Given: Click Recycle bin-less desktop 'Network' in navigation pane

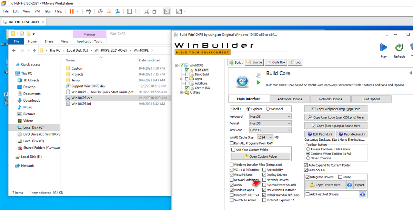Looking at the screenshot, I should [27, 166].
